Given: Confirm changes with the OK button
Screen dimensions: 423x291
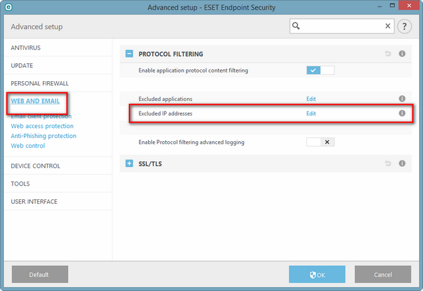Looking at the screenshot, I should 317,275.
